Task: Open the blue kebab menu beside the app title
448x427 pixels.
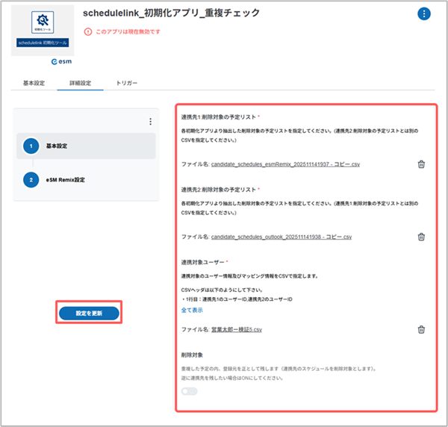Action: click(424, 14)
